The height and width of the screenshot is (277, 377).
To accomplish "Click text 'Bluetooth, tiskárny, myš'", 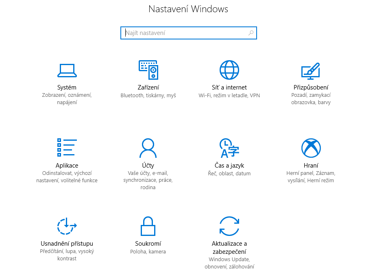I will [148, 96].
